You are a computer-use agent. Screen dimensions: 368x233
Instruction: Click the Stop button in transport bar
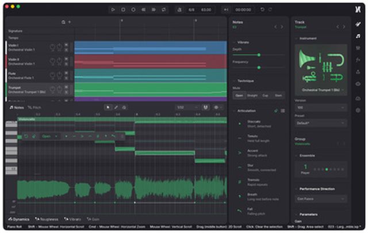[123, 10]
